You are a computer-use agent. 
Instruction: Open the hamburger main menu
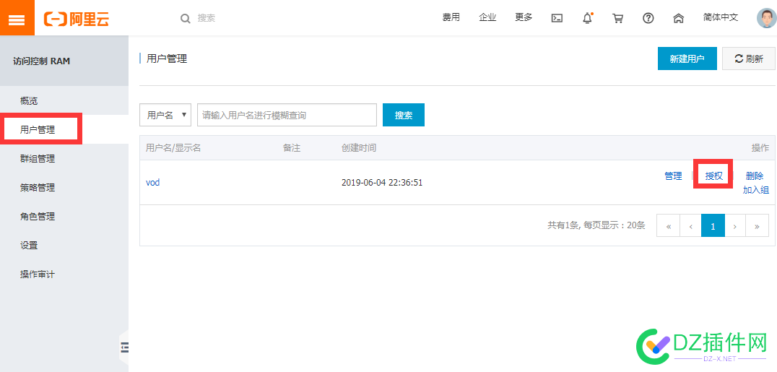17,18
